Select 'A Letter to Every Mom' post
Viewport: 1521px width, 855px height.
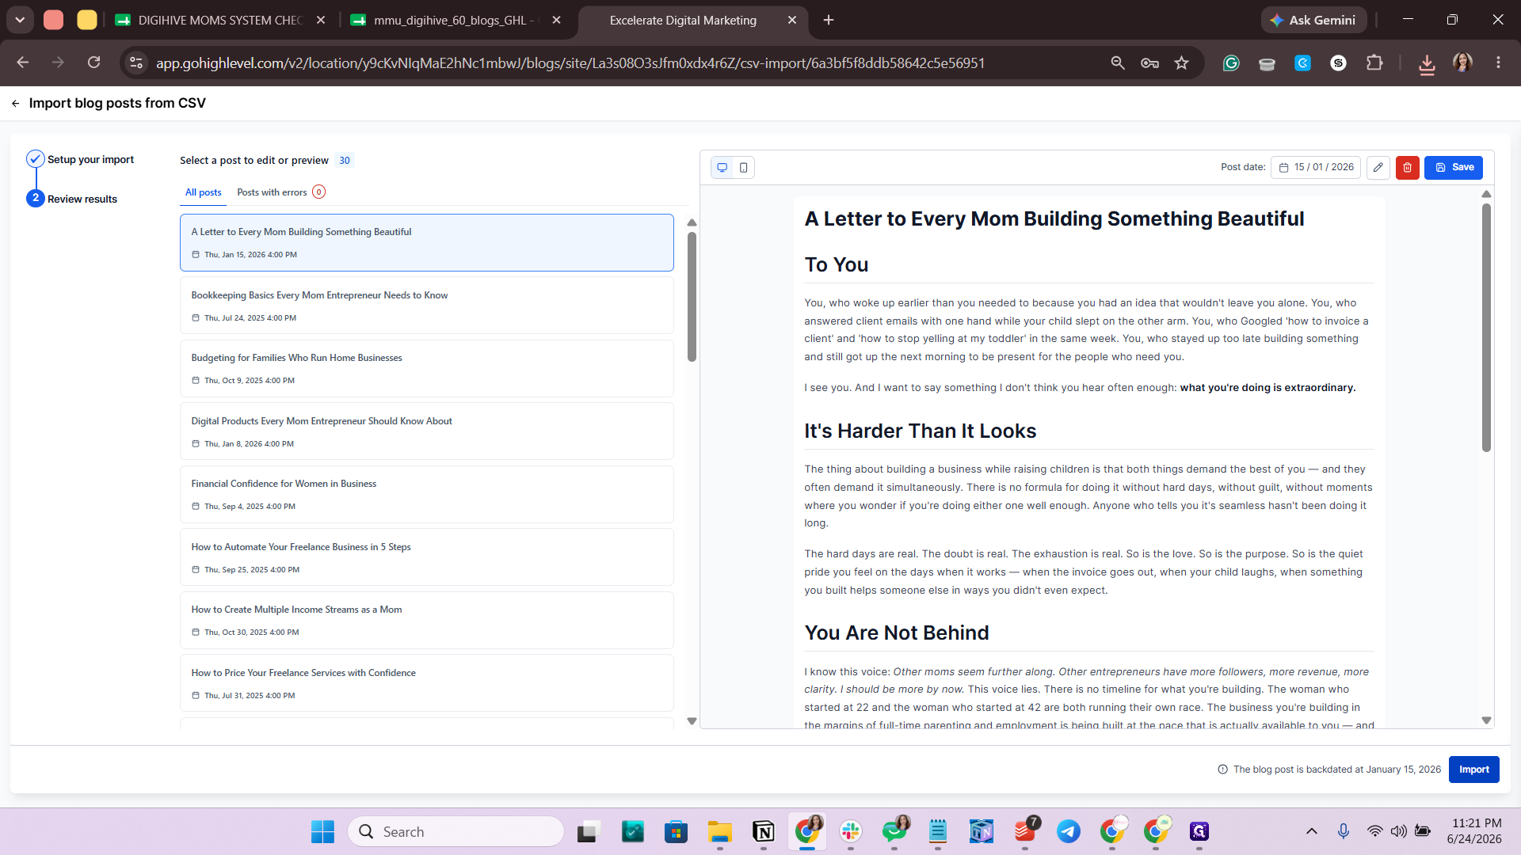[427, 242]
